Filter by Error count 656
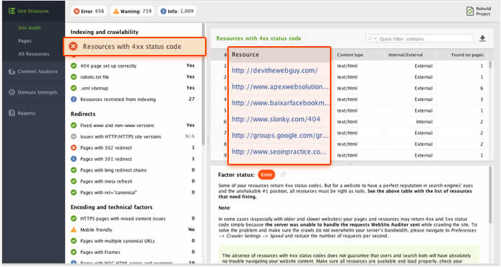This screenshot has width=501, height=267. (x=89, y=11)
